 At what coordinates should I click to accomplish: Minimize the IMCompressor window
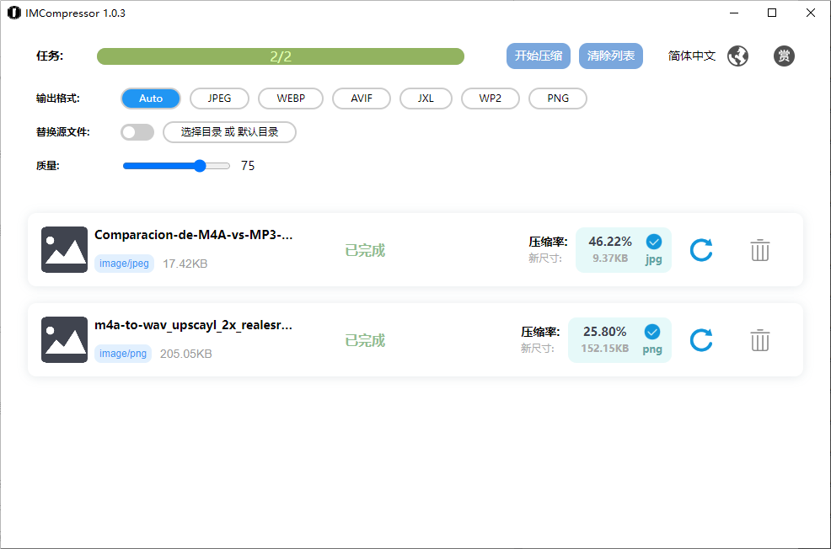tap(734, 13)
